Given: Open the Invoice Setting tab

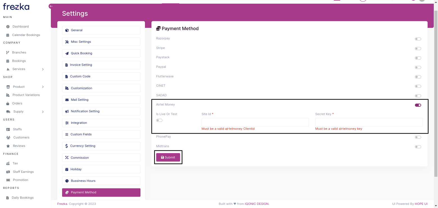Looking at the screenshot, I should click(101, 65).
